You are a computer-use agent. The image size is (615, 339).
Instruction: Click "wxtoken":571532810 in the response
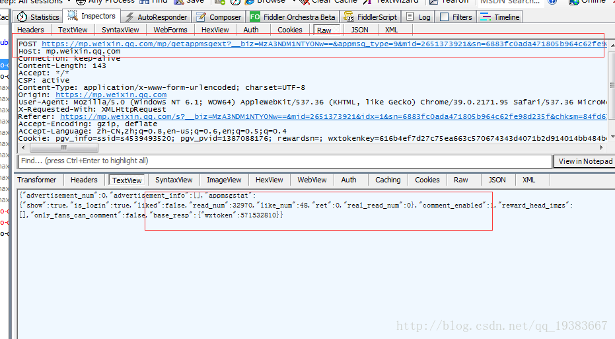240,215
